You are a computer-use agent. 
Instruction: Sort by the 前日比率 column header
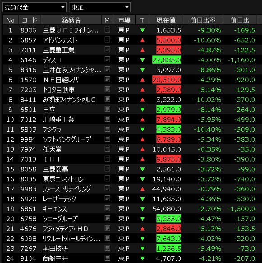203,20
